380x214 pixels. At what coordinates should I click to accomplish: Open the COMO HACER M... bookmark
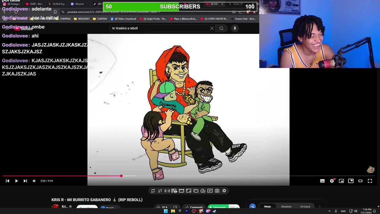click(214, 19)
